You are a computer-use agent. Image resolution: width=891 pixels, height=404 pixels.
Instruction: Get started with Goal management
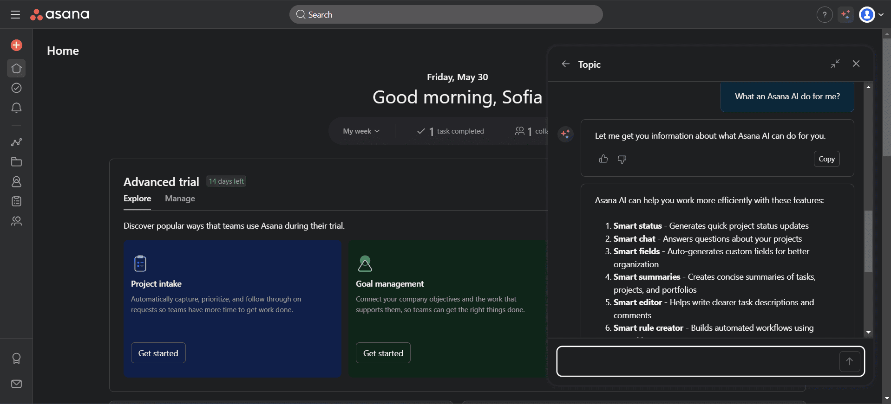tap(383, 353)
